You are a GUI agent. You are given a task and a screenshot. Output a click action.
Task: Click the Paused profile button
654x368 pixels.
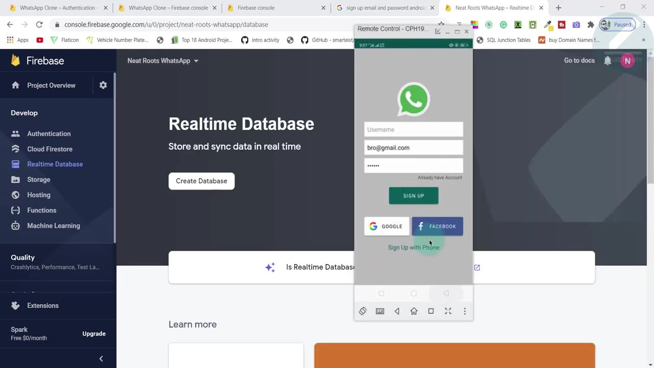pos(617,25)
